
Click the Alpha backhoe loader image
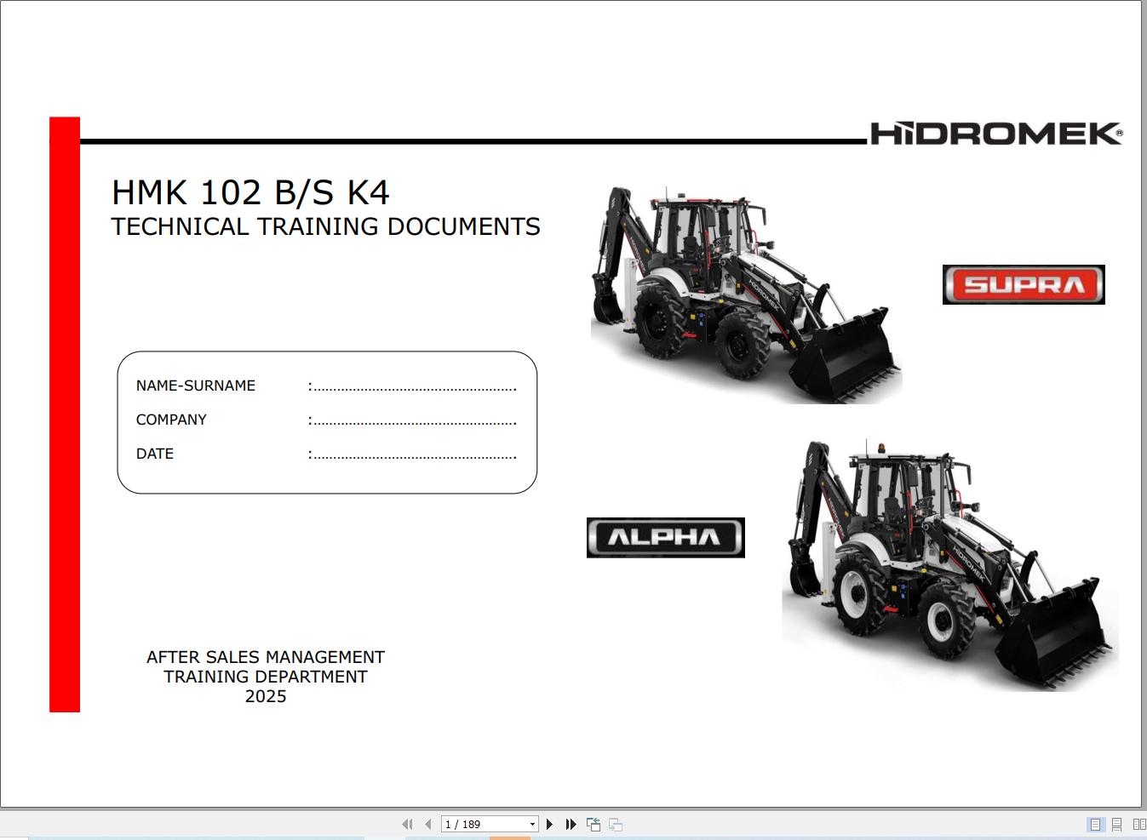950,564
